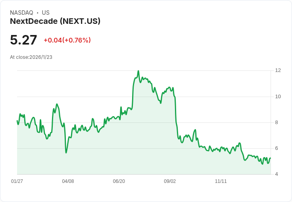Click the 6 y-axis price label

point(277,148)
